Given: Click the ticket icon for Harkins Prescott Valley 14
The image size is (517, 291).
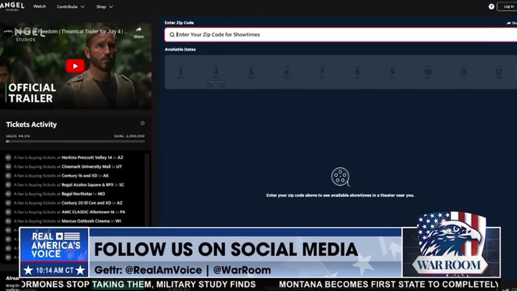Looking at the screenshot, I should 8,158.
